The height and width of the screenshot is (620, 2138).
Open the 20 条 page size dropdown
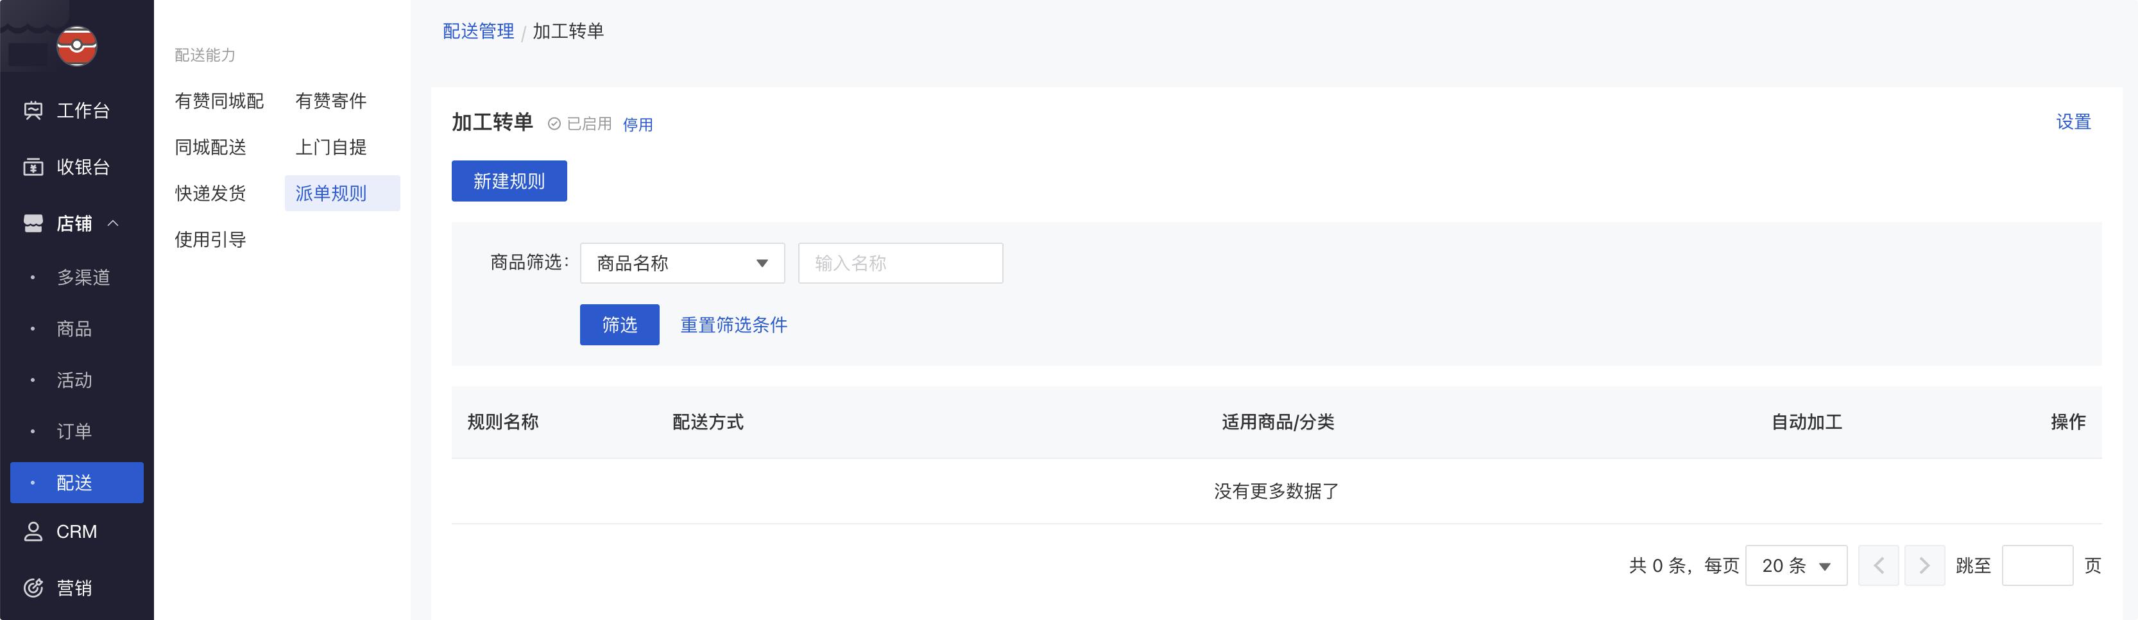(x=1795, y=565)
